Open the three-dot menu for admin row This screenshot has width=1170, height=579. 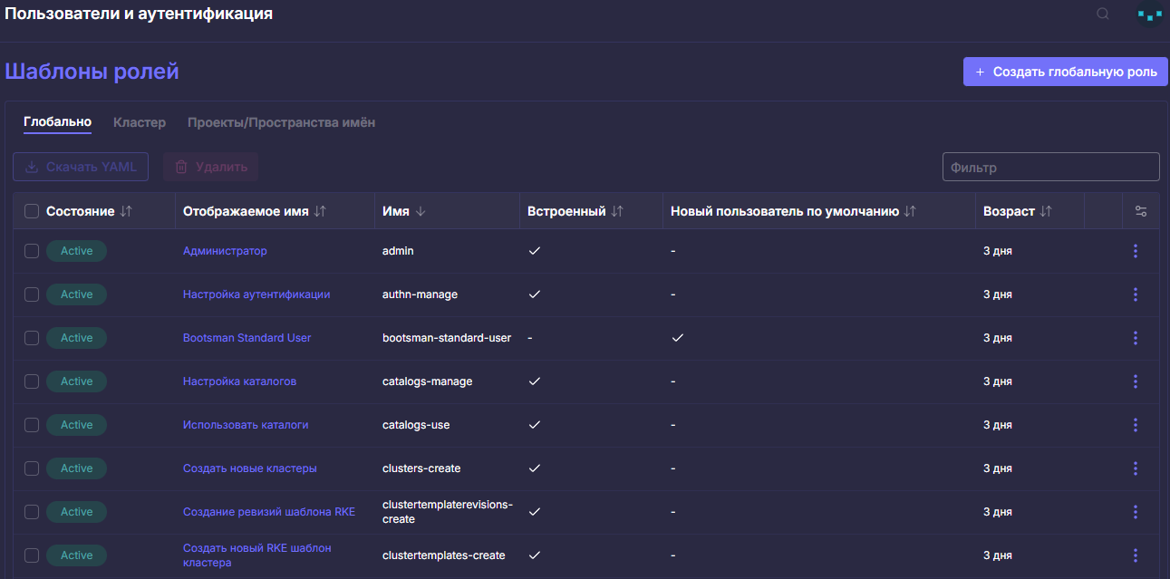1136,251
